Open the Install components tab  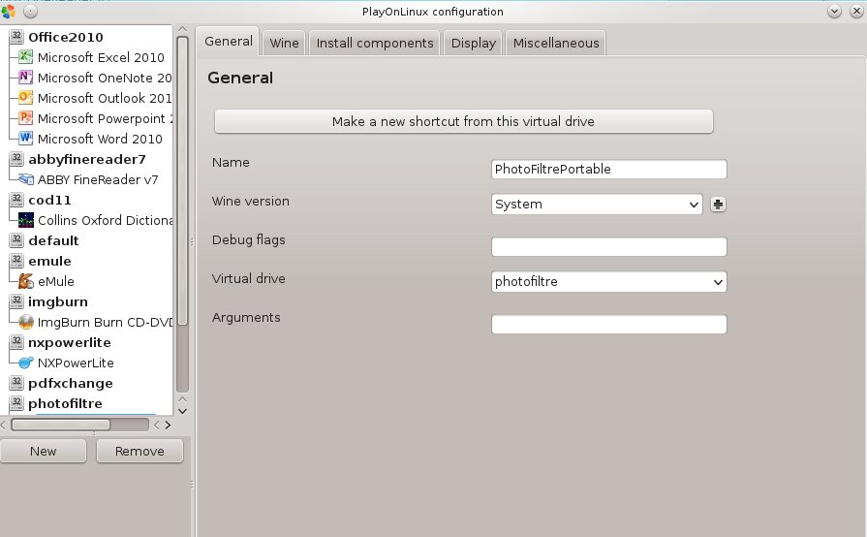click(x=374, y=44)
